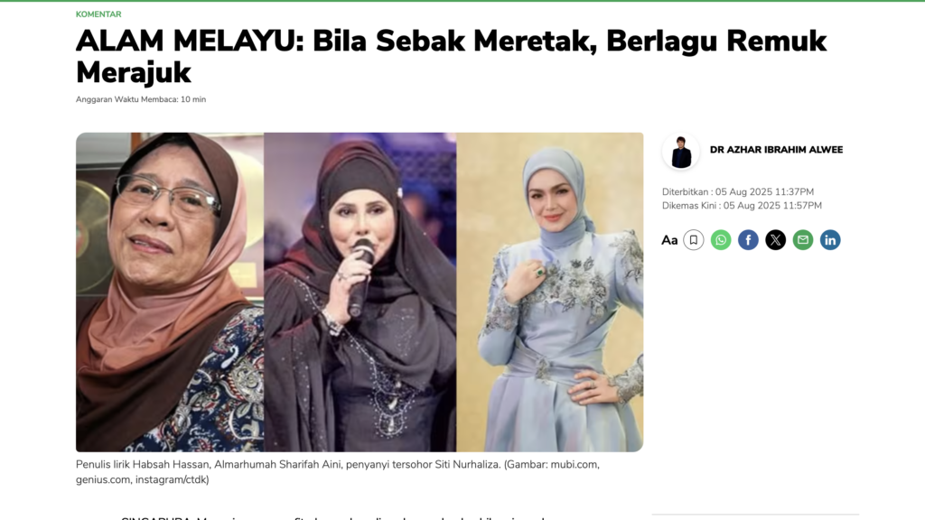The image size is (925, 520).
Task: Share article on Facebook
Action: click(x=748, y=240)
